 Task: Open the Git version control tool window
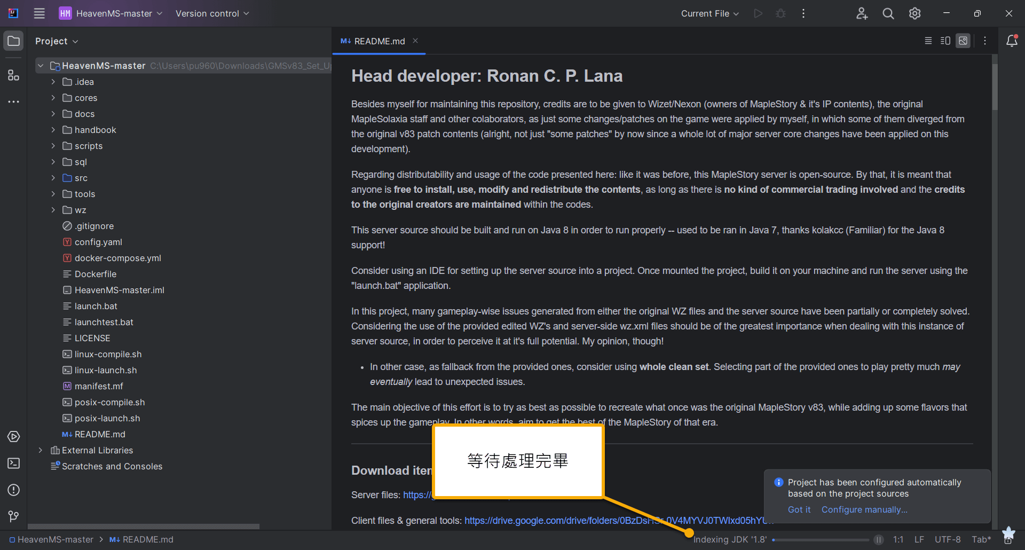click(13, 516)
